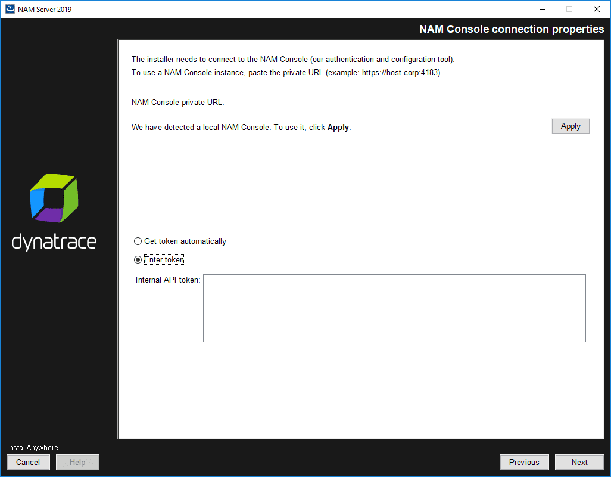Click the detected local NAM Console message
The width and height of the screenshot is (611, 477).
pos(241,128)
